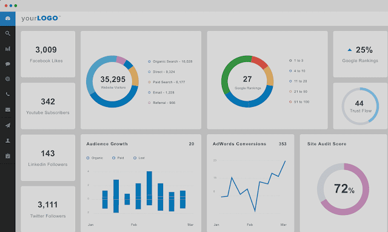Image resolution: width=388 pixels, height=232 pixels.
Task: Toggle the Organic series in Audience Growth
Action: [95, 158]
